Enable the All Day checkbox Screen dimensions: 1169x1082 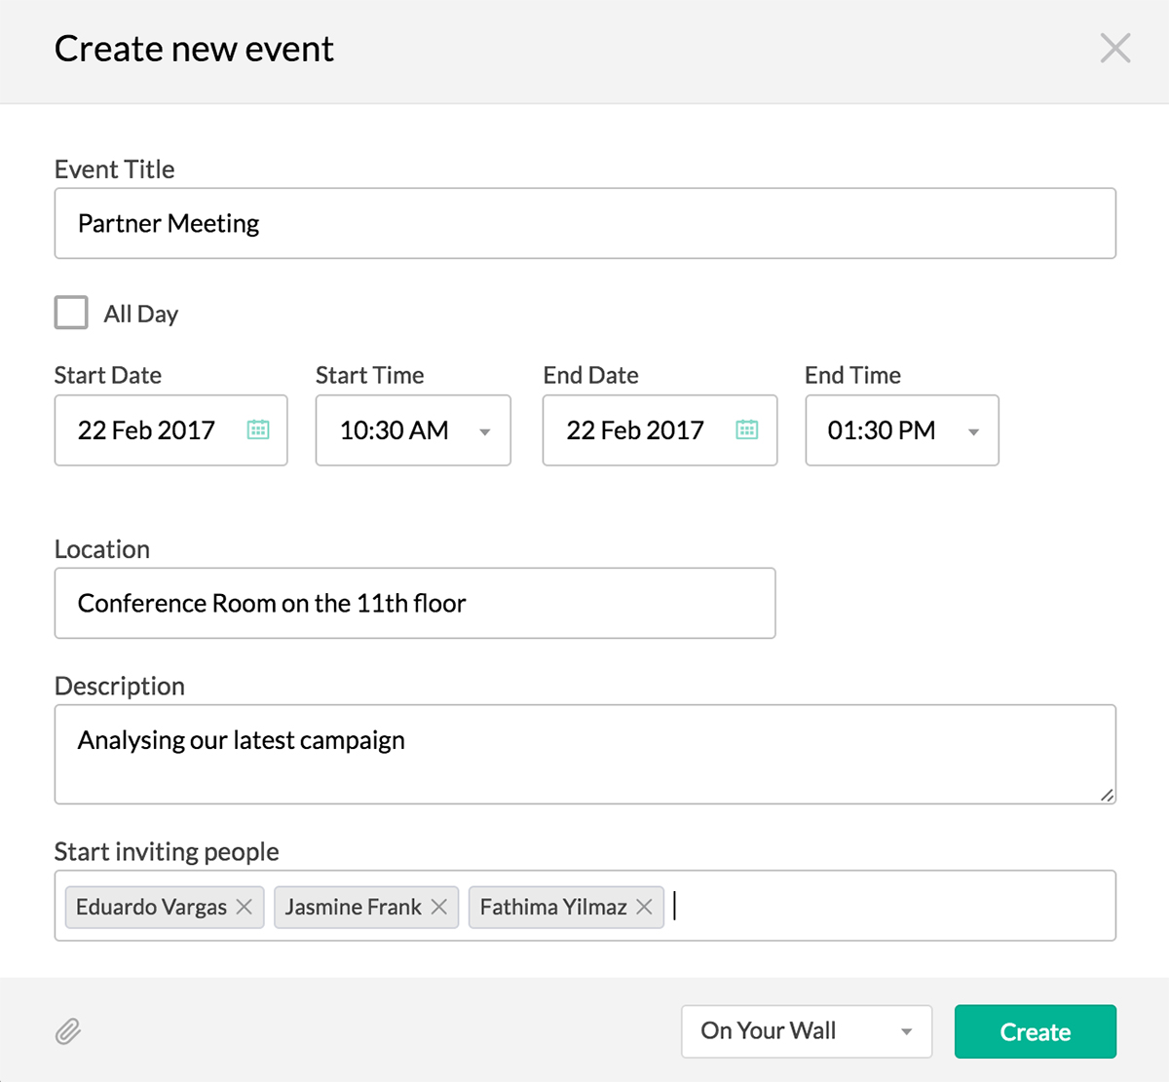coord(71,313)
